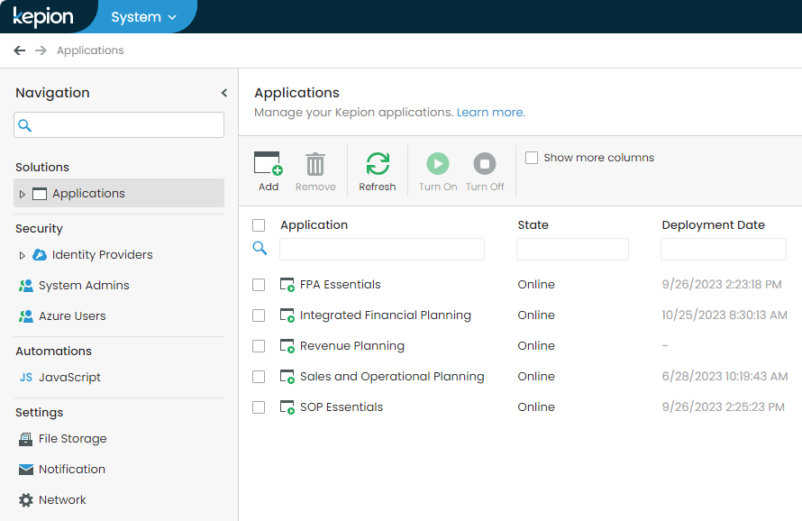Viewport: 802px width, 521px height.
Task: Open Network settings
Action: pyautogui.click(x=62, y=500)
